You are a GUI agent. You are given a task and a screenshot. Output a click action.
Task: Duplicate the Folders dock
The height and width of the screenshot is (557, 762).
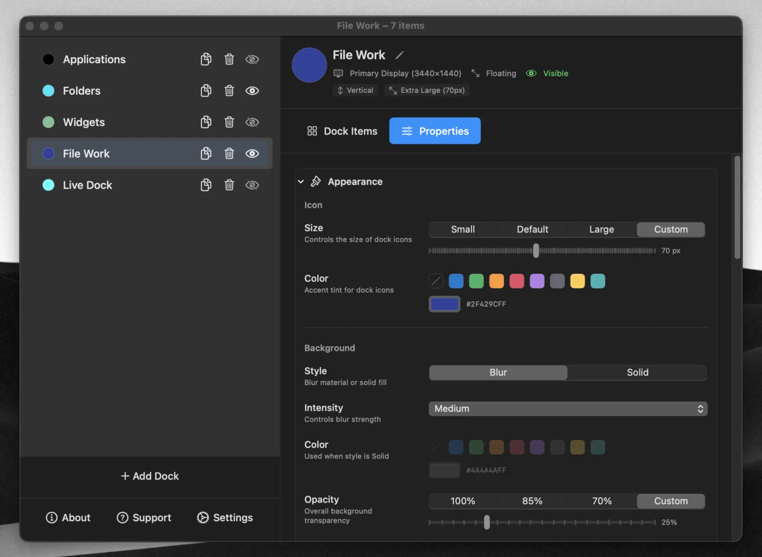(x=206, y=90)
